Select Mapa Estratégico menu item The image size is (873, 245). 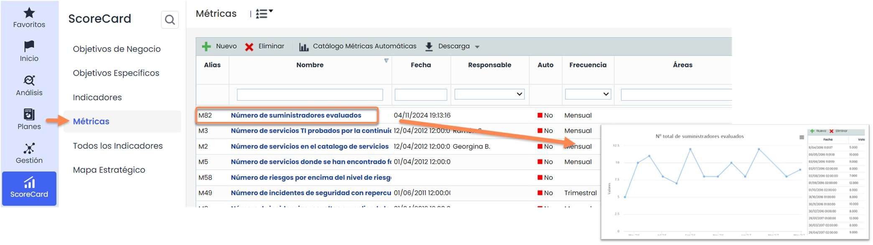(x=109, y=170)
